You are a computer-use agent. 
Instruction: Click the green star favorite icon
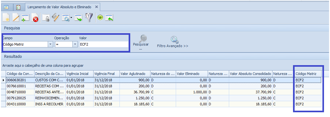[100, 18]
